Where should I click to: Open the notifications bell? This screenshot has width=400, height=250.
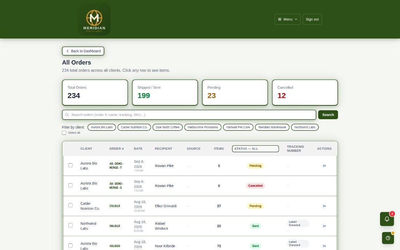tap(387, 219)
